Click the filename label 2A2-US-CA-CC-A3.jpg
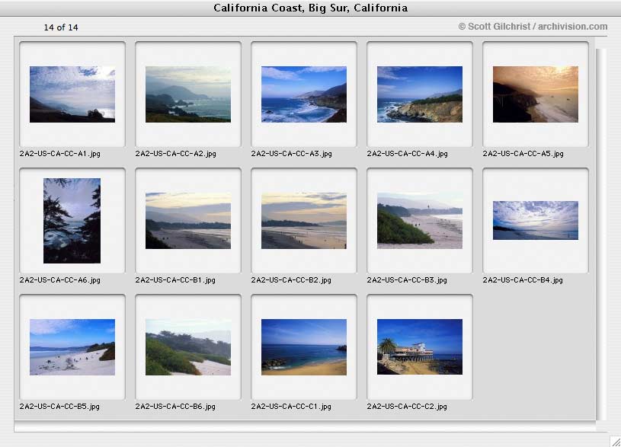Viewport: 621px width, 447px height. pos(292,154)
